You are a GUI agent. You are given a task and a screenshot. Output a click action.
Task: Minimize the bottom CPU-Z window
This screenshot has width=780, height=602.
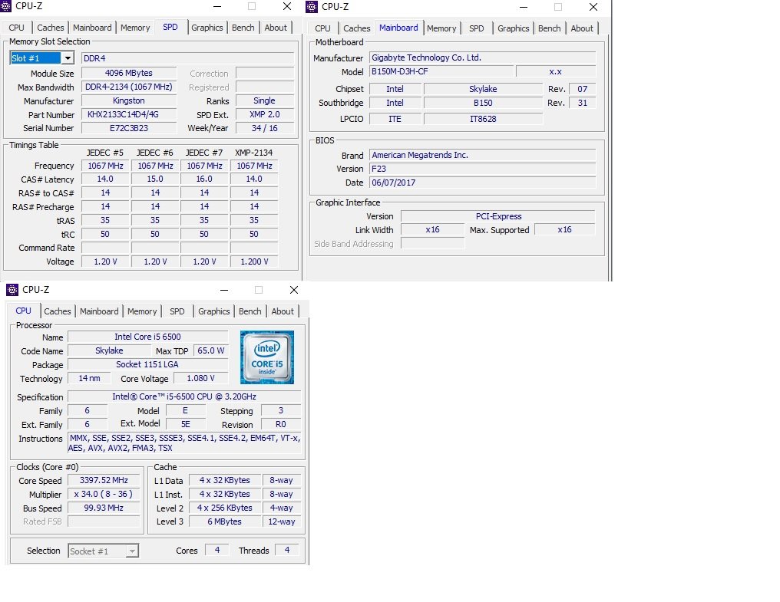[x=224, y=291]
